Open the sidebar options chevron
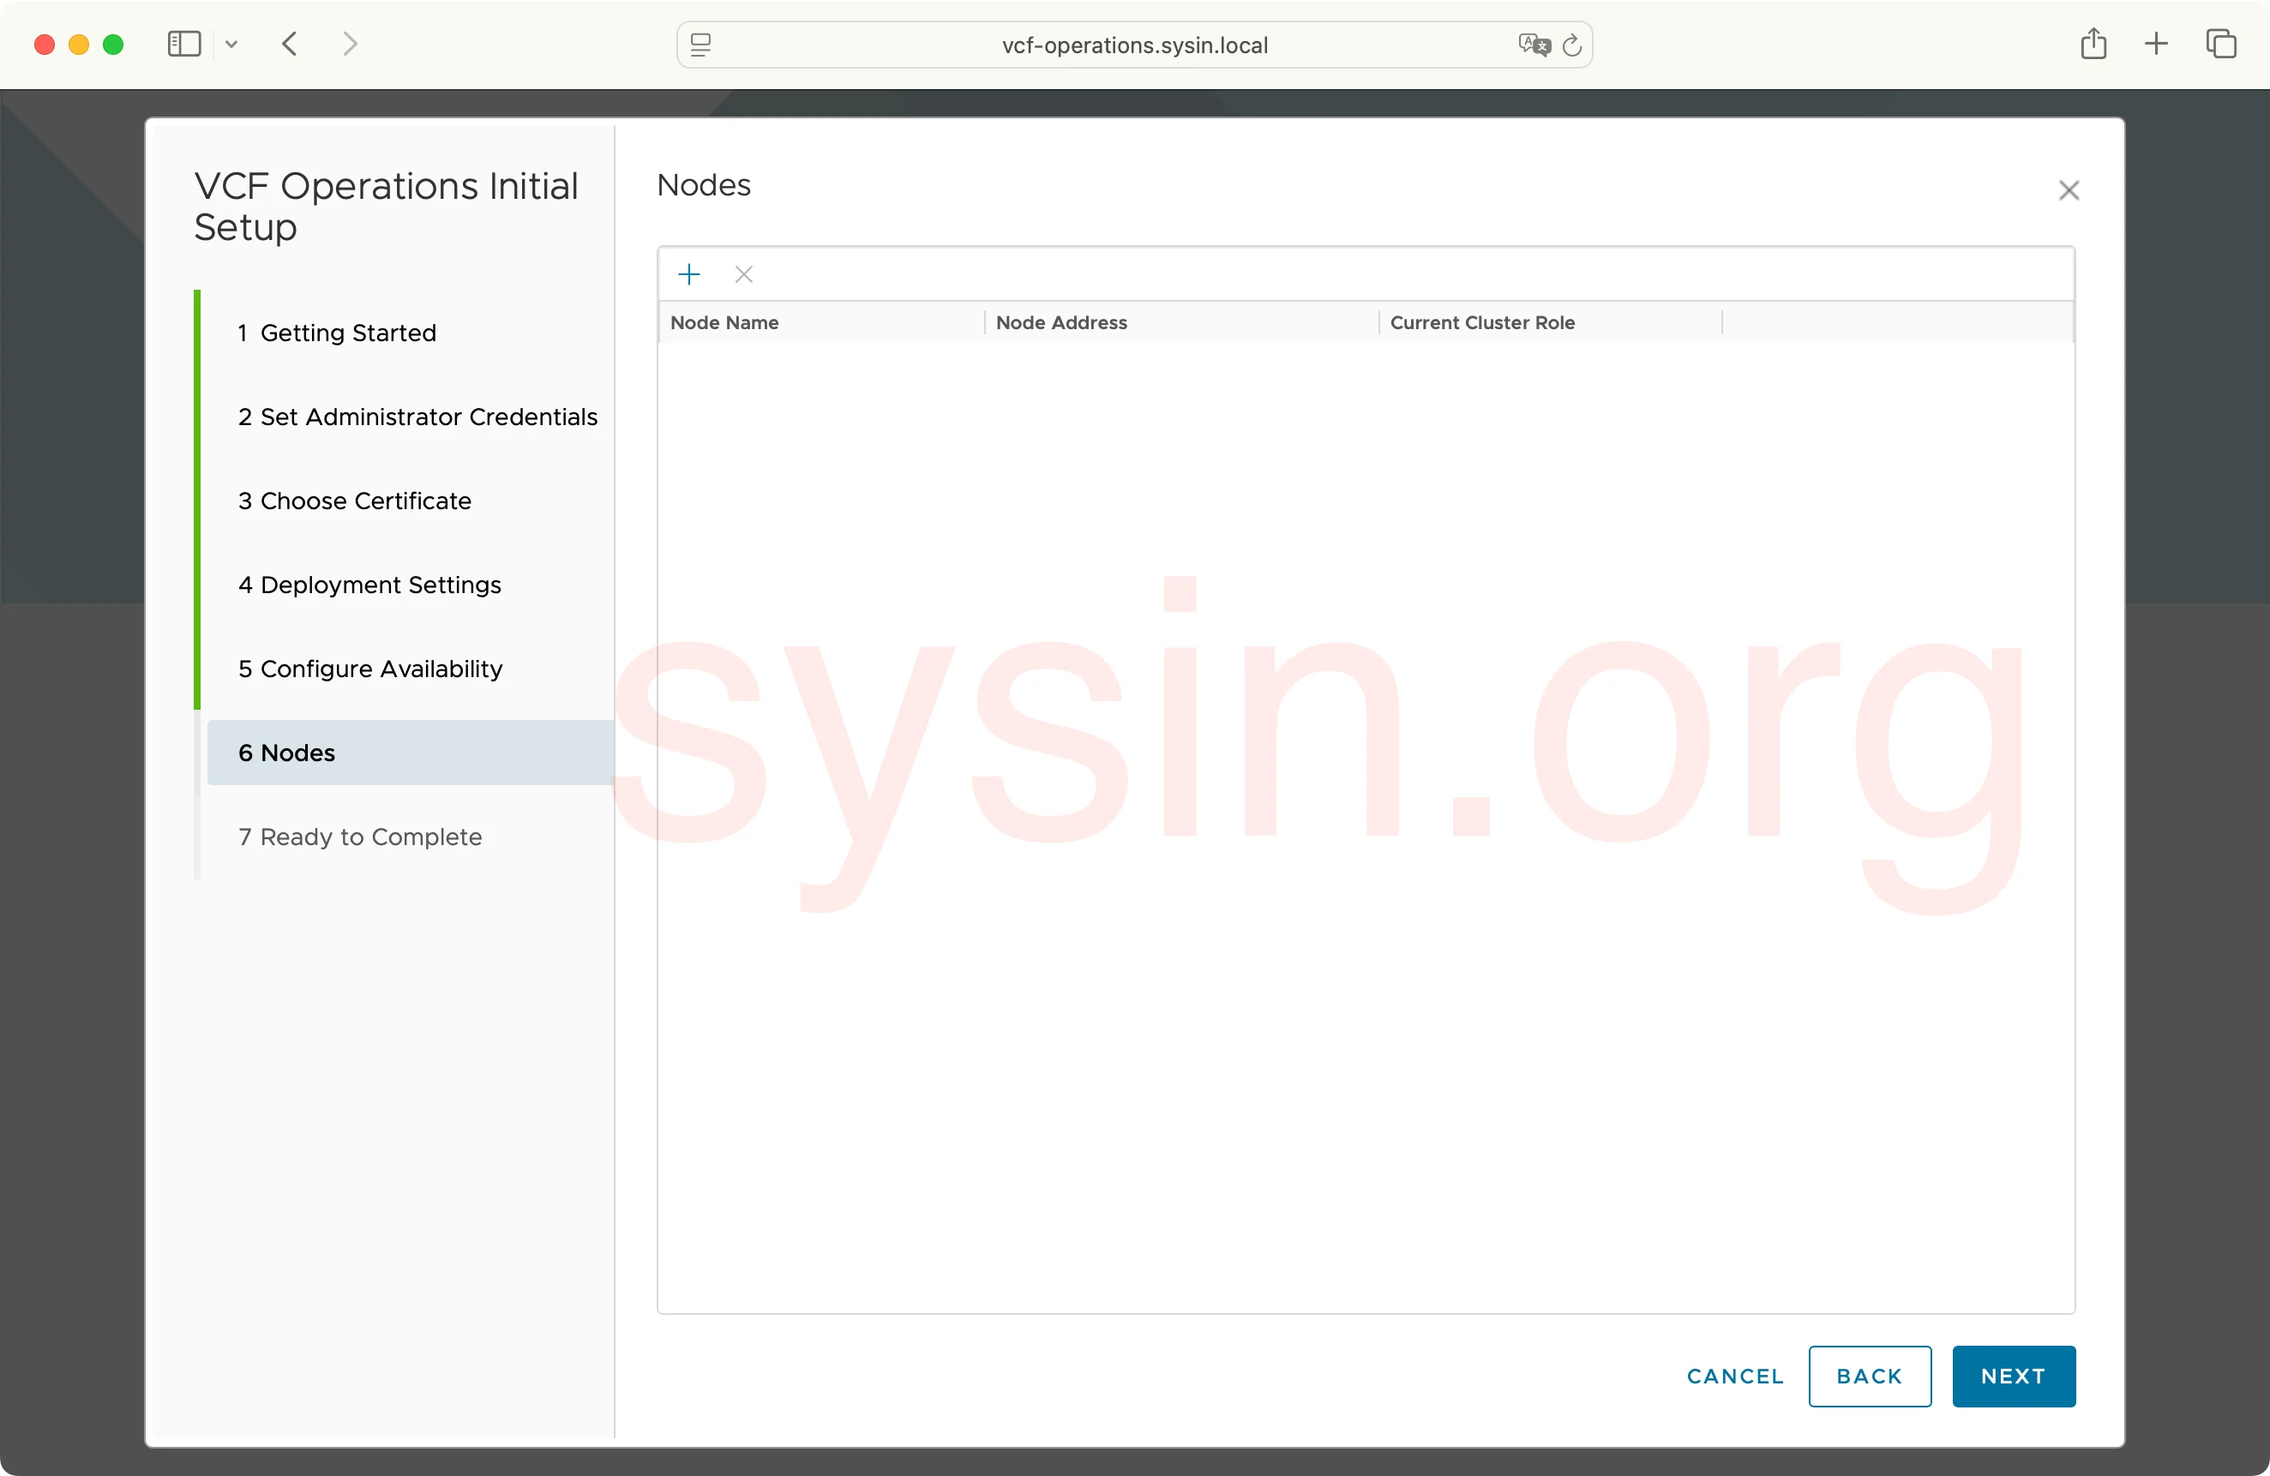 coord(231,45)
